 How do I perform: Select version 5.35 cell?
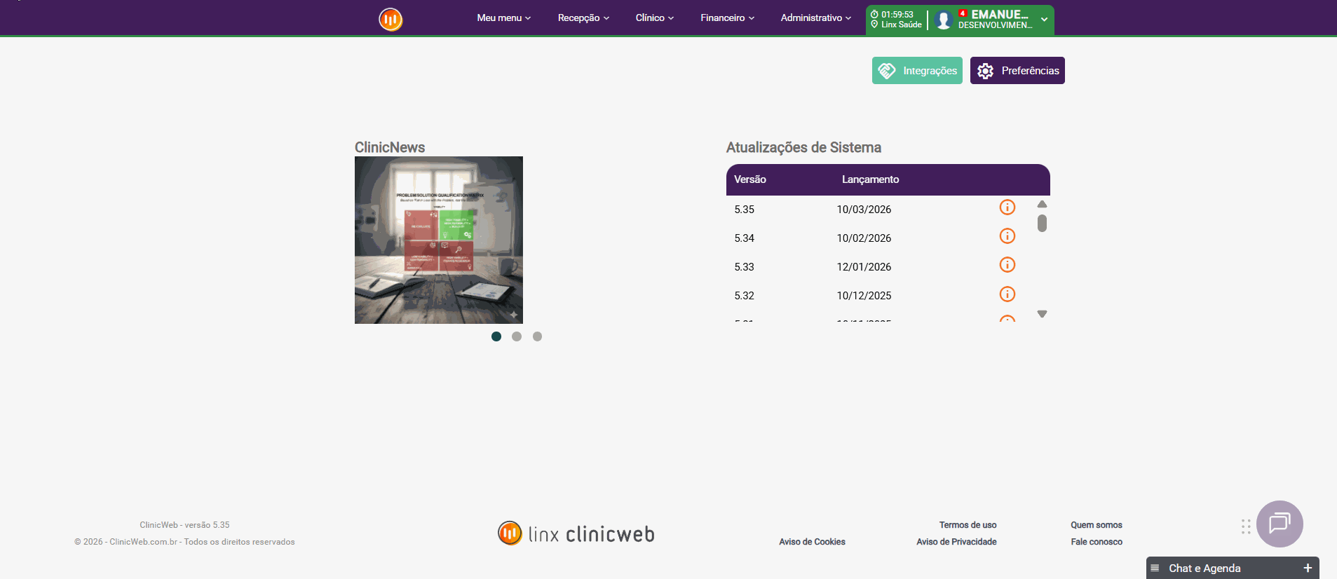(744, 210)
